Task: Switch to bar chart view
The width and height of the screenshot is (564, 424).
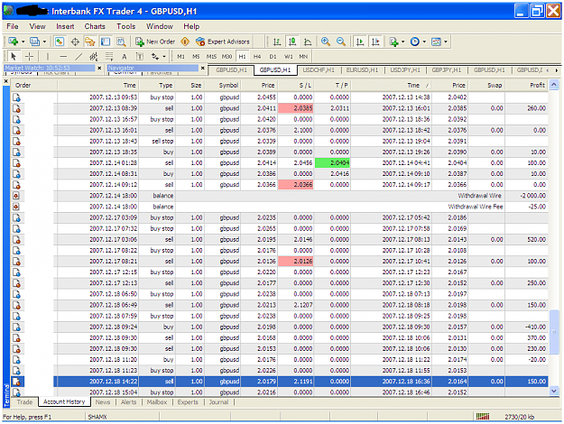Action: (277, 41)
